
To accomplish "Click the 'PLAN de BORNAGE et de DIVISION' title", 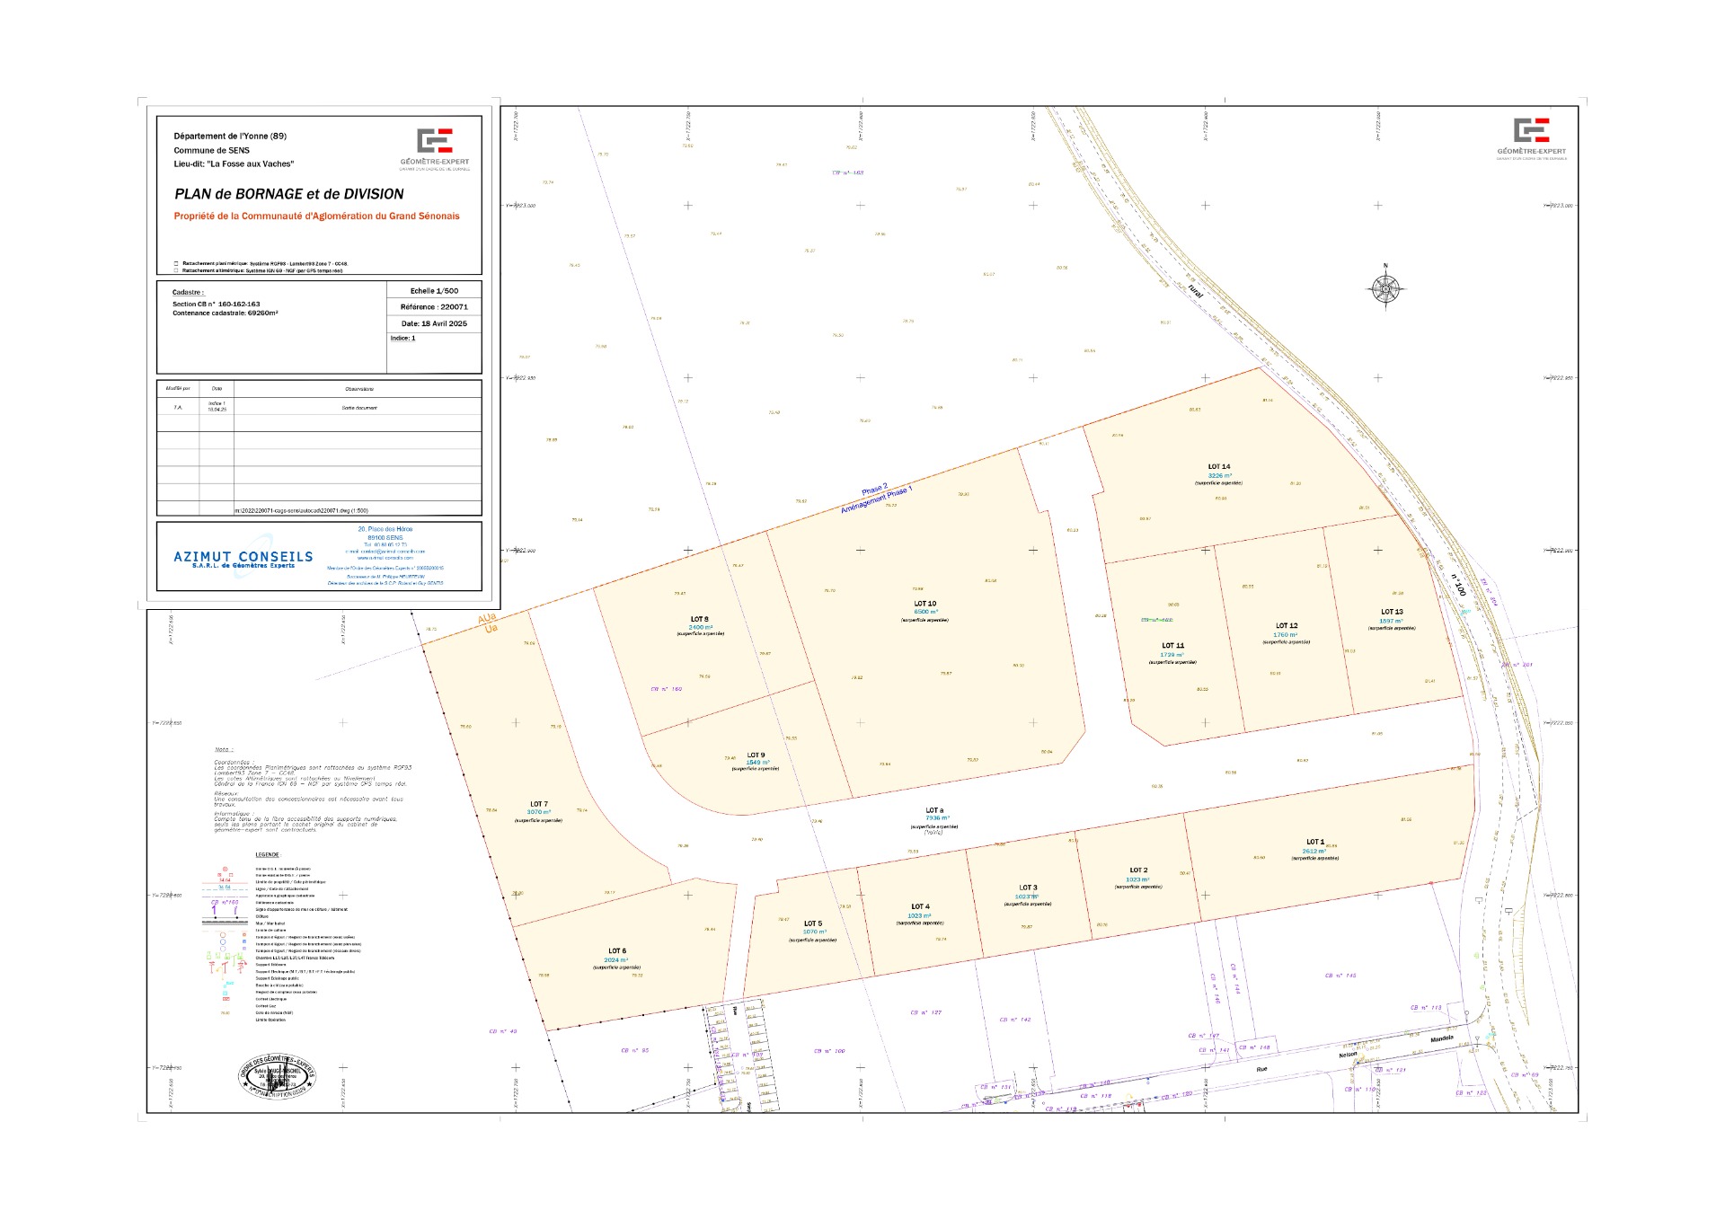I will pyautogui.click(x=288, y=194).
